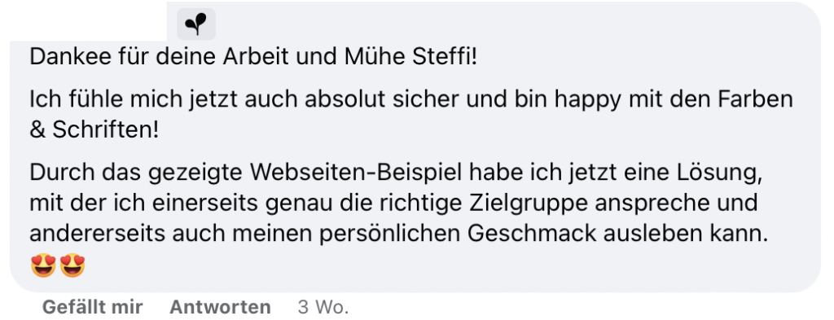Click the first heart-eyes emoji
This screenshot has height=320, width=834.
(43, 265)
